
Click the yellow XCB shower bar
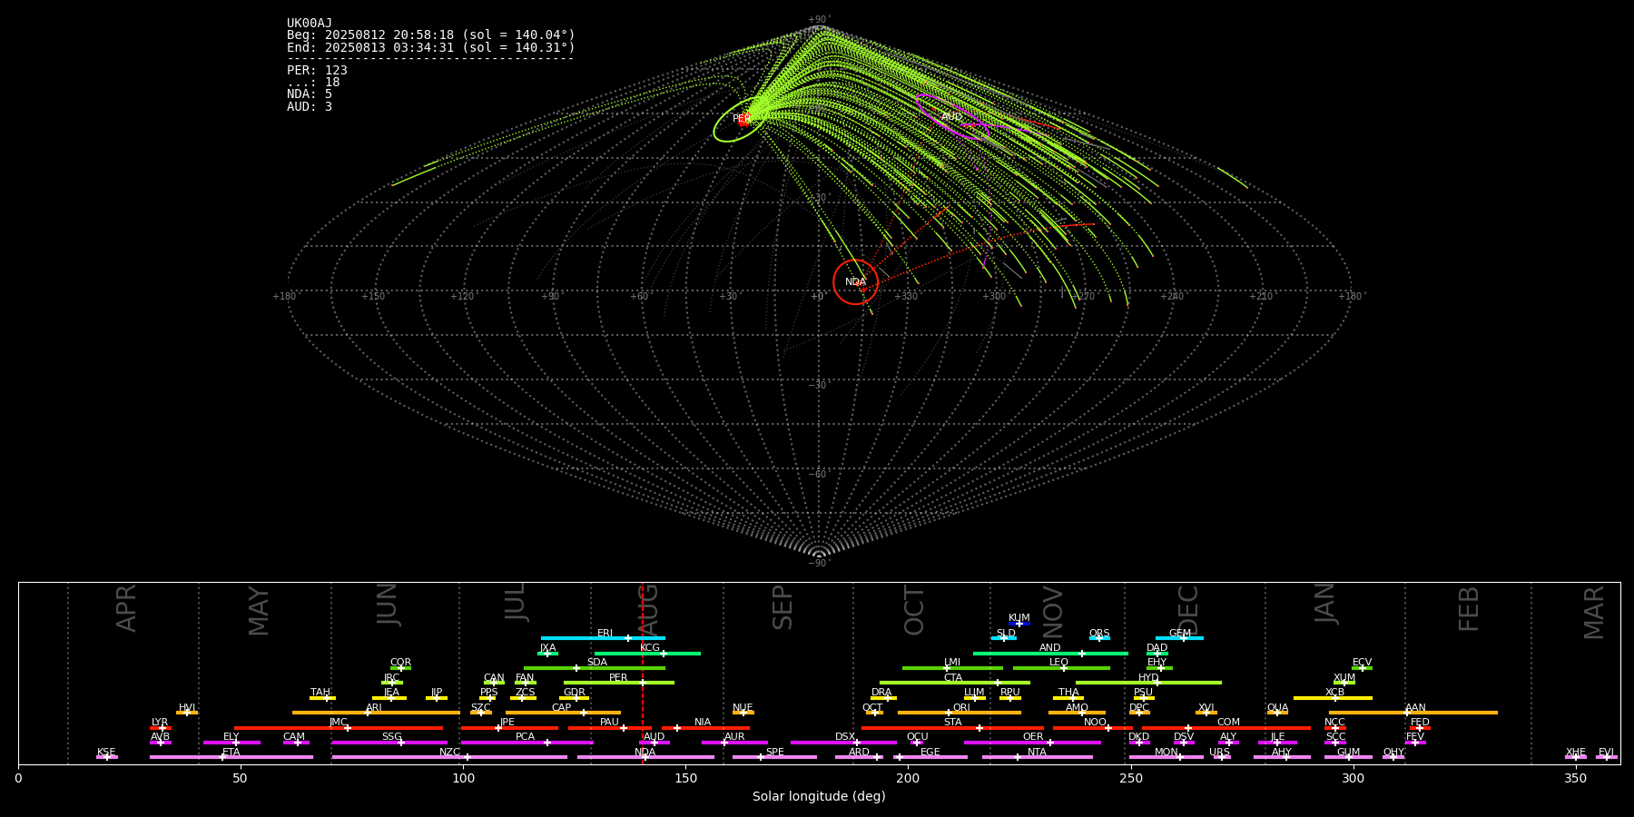[x=1333, y=698]
